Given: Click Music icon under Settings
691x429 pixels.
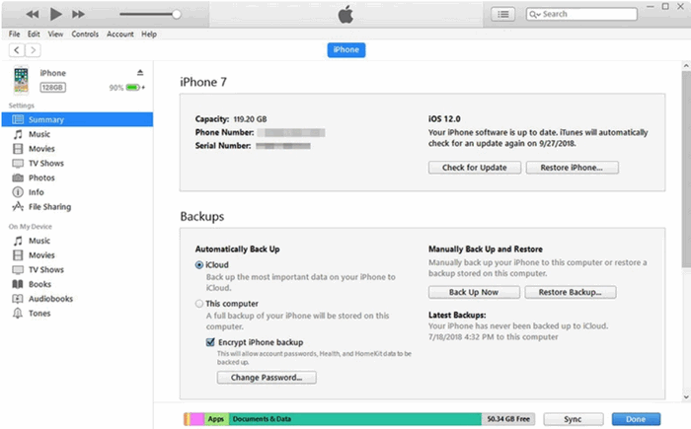Looking at the screenshot, I should [x=18, y=134].
